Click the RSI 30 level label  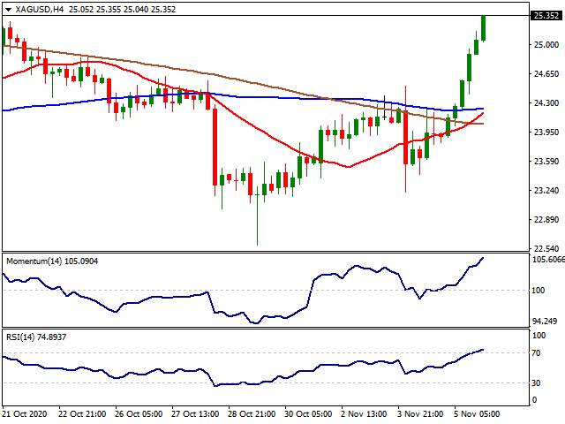[537, 382]
